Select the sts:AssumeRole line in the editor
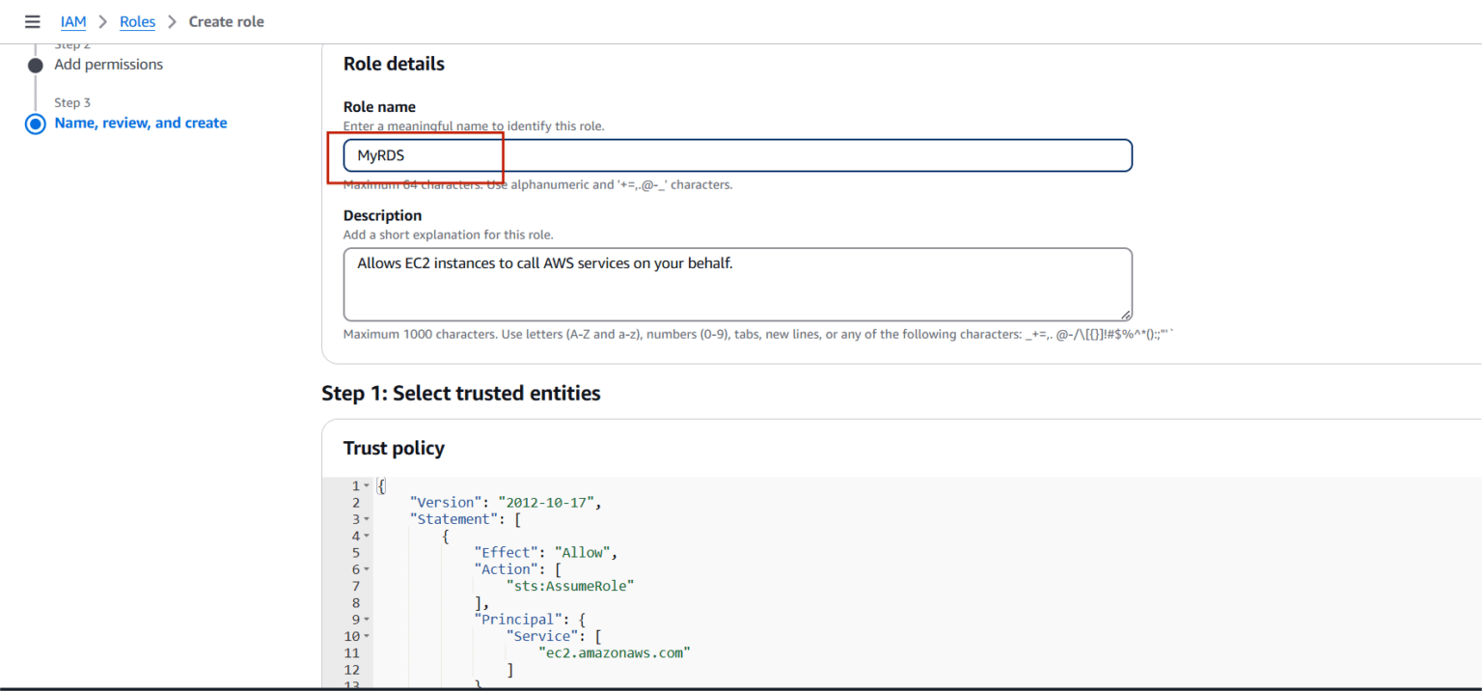This screenshot has height=691, width=1482. (570, 585)
